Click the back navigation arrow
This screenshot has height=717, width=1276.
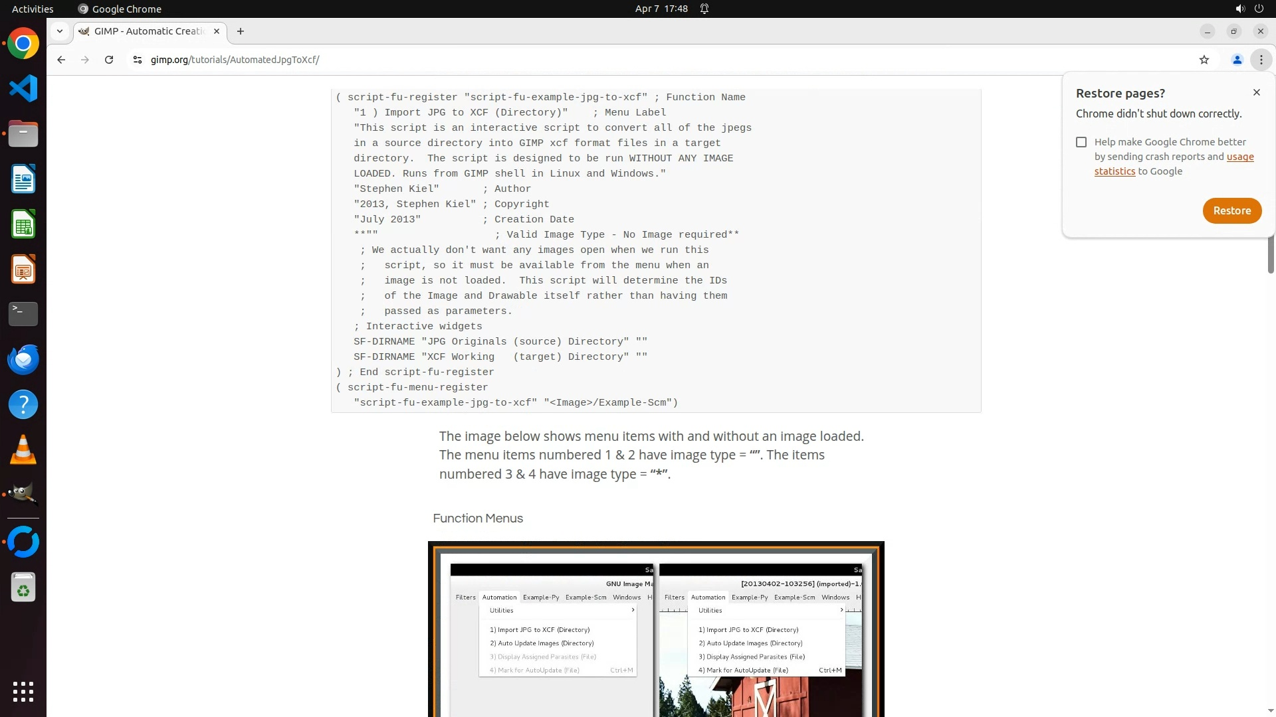[x=61, y=60]
